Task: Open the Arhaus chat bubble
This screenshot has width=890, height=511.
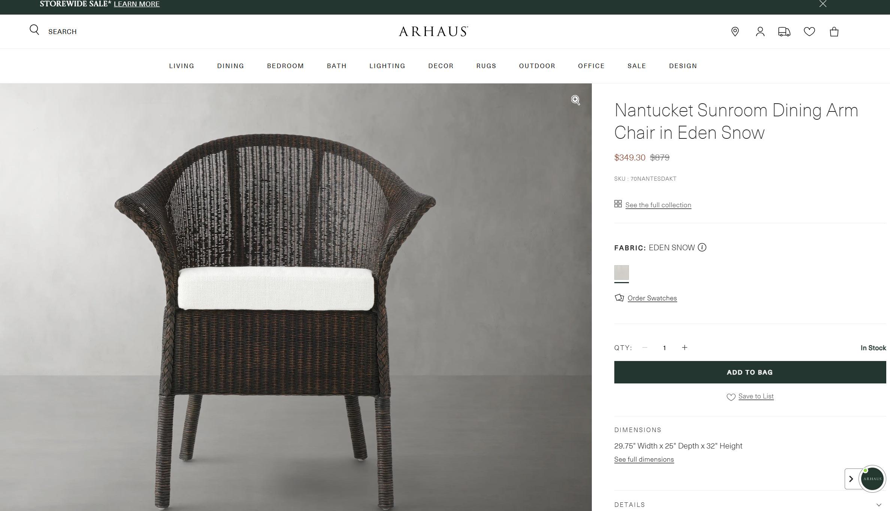Action: 872,478
